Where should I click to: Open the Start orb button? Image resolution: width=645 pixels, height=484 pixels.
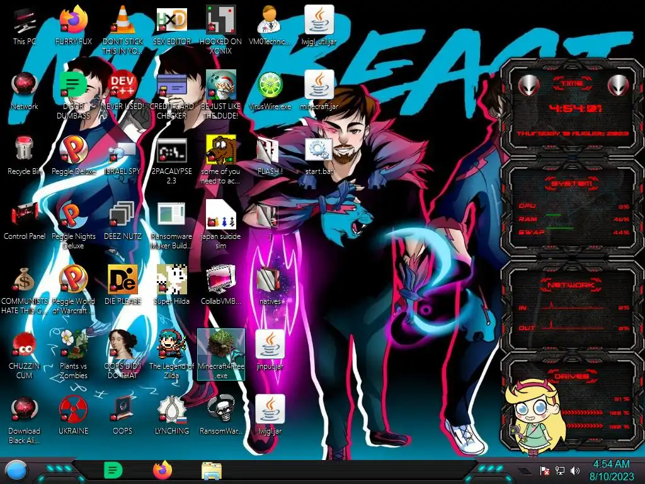pos(16,471)
